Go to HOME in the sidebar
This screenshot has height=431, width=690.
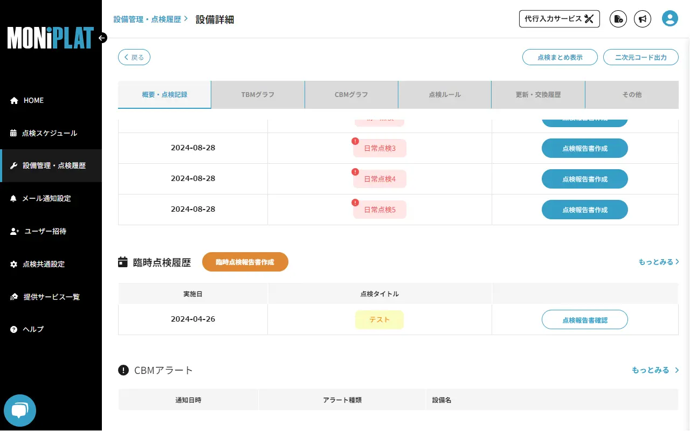coord(33,100)
